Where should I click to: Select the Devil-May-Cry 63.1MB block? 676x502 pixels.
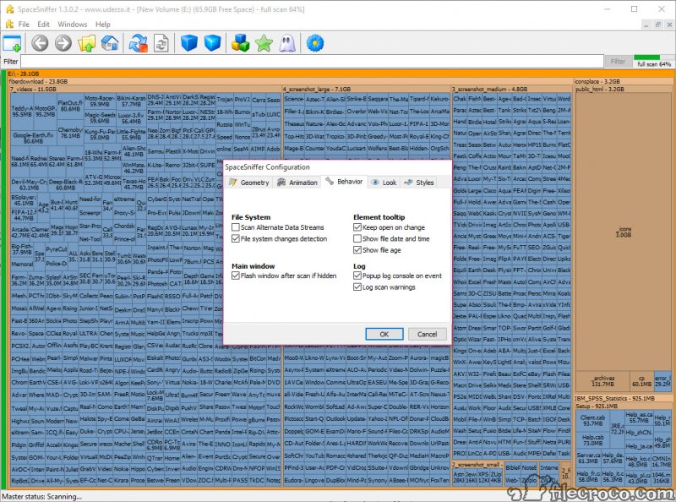click(29, 184)
